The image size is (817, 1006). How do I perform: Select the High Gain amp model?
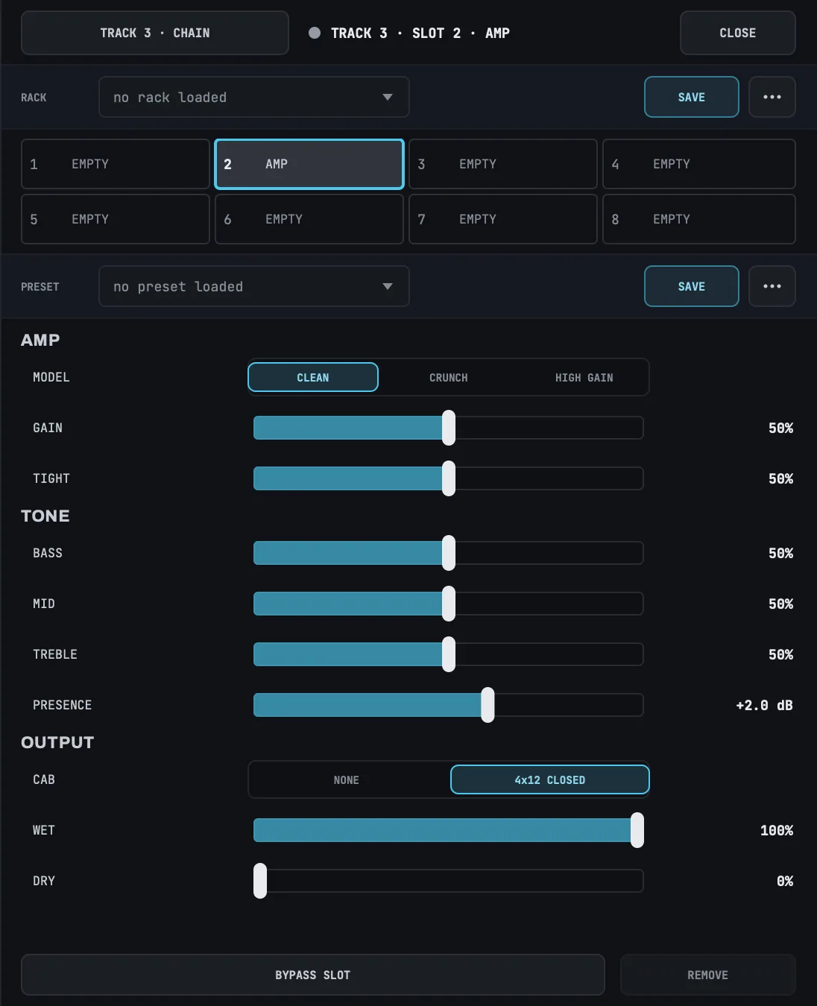(x=584, y=377)
